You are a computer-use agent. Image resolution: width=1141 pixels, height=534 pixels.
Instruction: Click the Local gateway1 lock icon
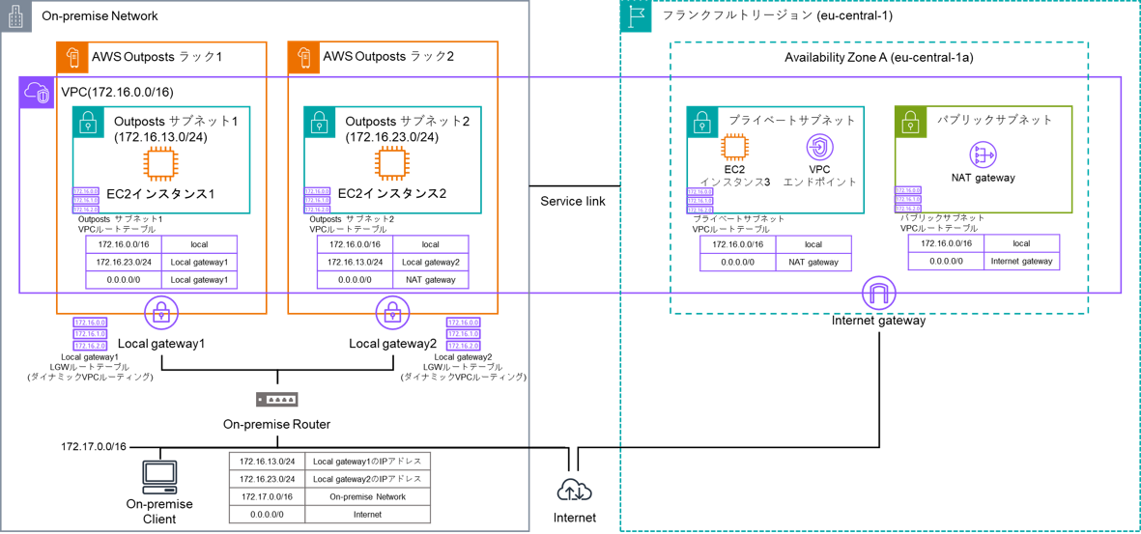161,313
